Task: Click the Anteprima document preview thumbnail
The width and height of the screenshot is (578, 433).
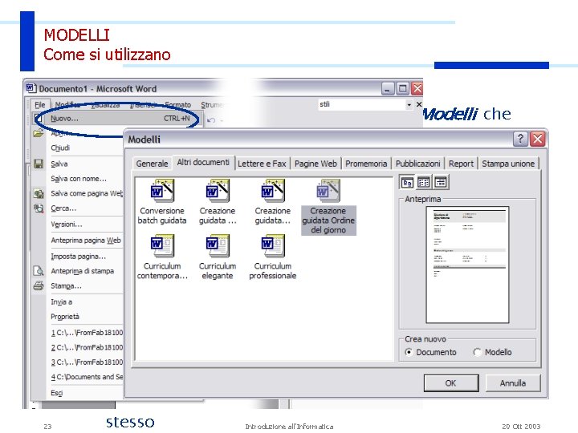Action: click(467, 265)
